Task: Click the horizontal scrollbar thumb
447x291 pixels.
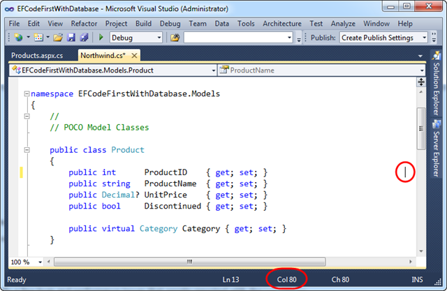Action: (189, 262)
